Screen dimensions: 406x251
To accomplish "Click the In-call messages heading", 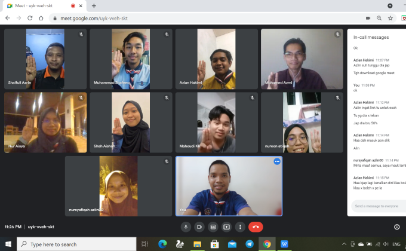I will click(371, 37).
